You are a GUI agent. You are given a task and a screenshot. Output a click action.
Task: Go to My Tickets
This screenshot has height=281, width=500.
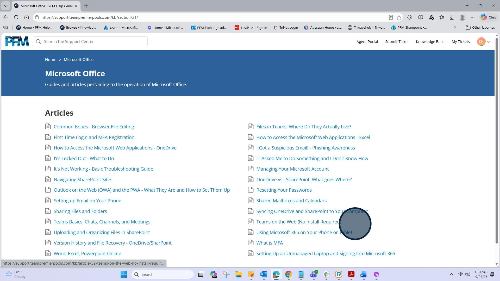pos(460,42)
